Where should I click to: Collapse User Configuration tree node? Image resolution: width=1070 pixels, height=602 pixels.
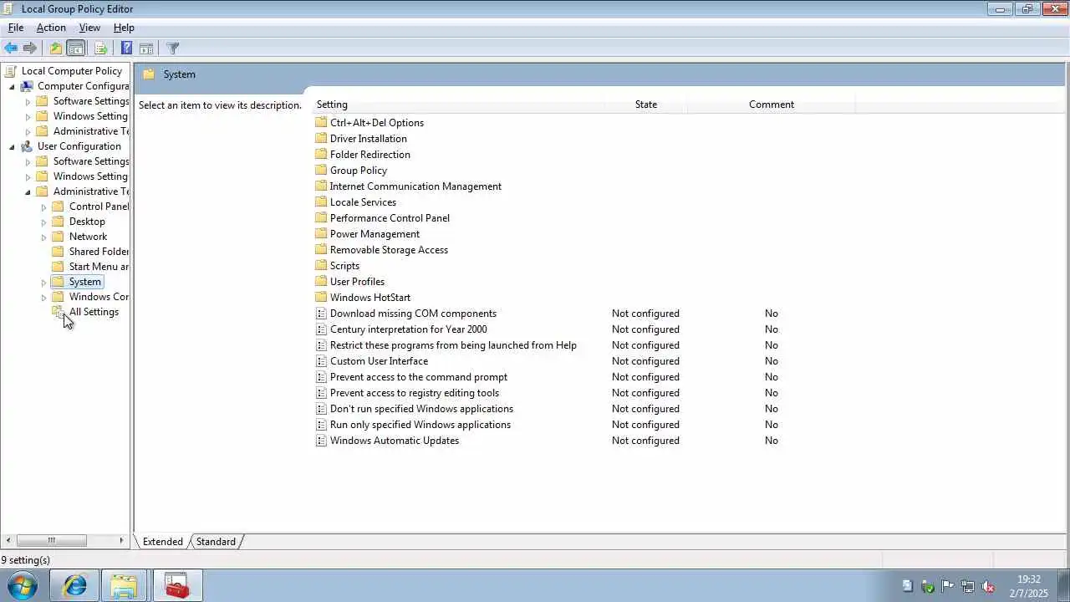[x=12, y=146]
